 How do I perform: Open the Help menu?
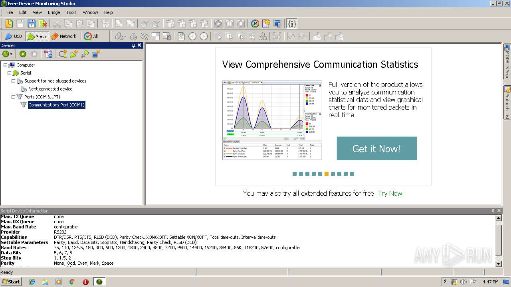[109, 12]
